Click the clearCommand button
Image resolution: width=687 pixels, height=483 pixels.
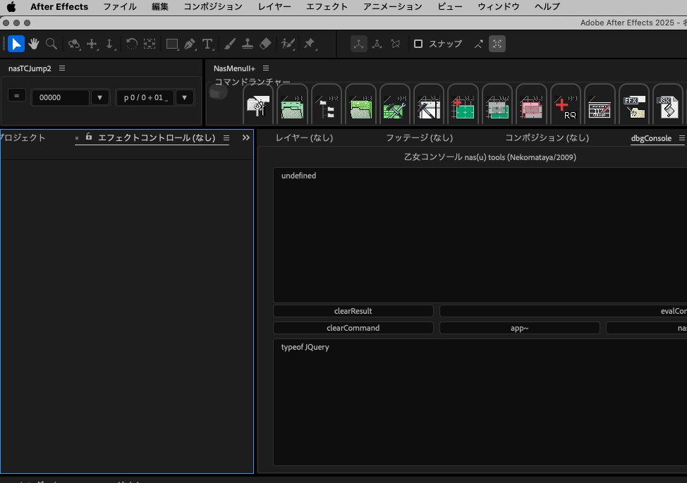[x=353, y=328]
